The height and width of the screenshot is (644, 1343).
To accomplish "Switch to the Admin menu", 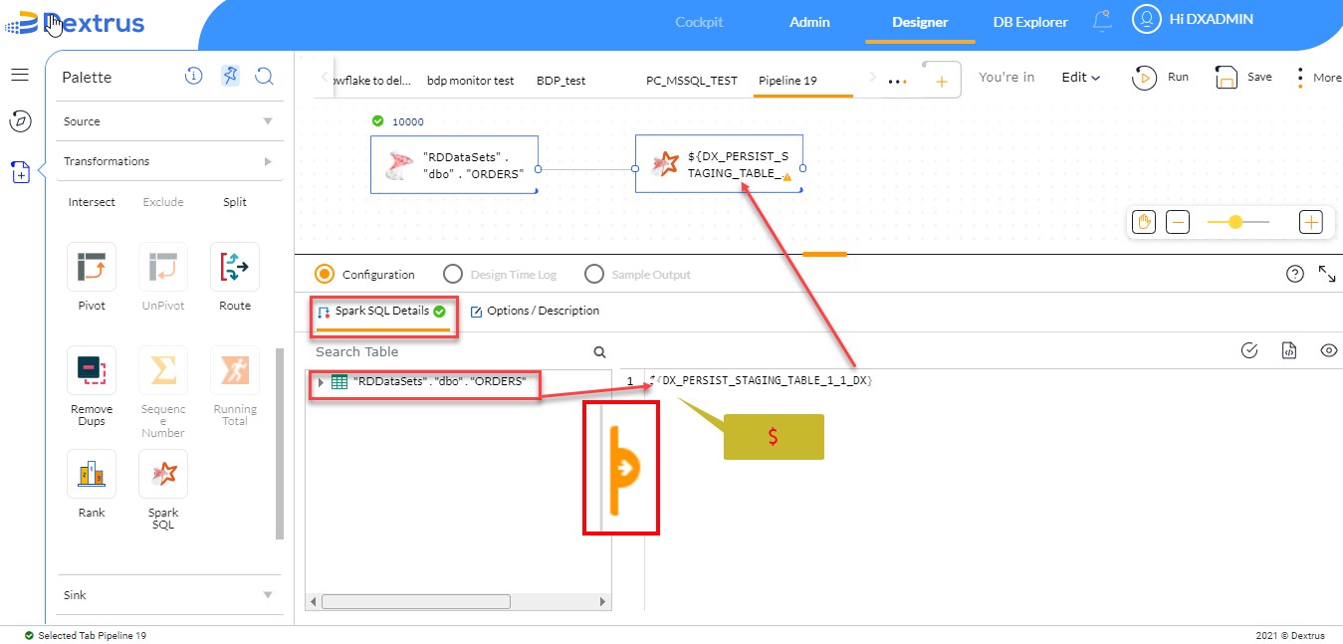I will pyautogui.click(x=809, y=22).
